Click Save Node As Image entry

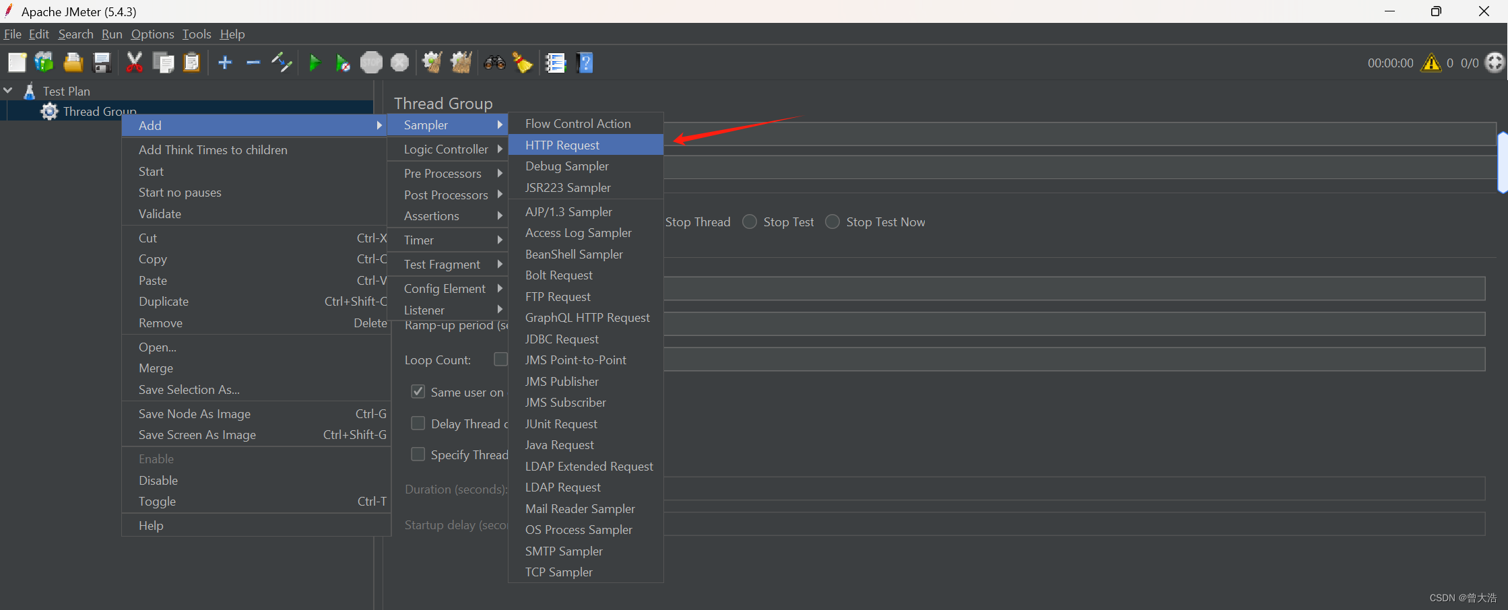256,413
